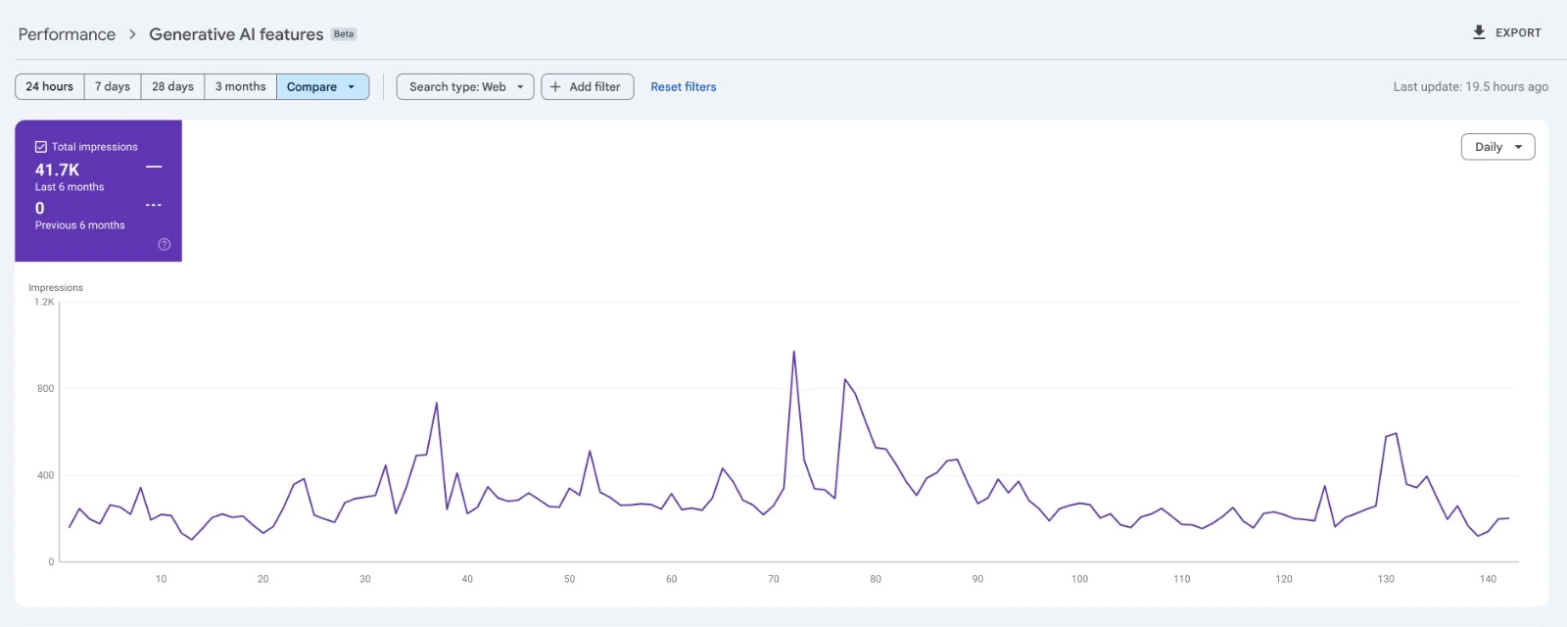Click the Last update: 19.5 hours ago text
The height and width of the screenshot is (627, 1567).
pos(1471,86)
